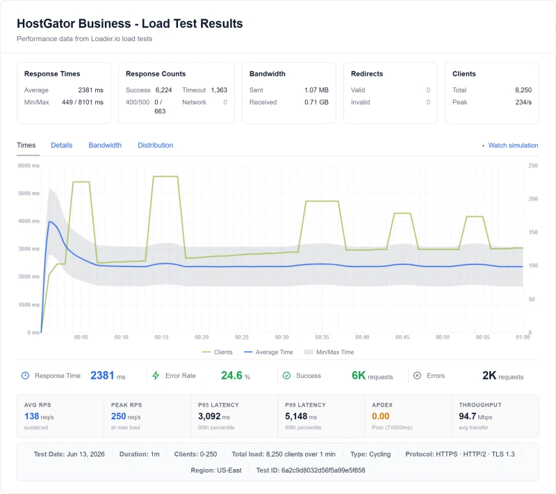556x494 pixels.
Task: Click the Min/Max value 449 / 8101 ms
Action: [83, 102]
